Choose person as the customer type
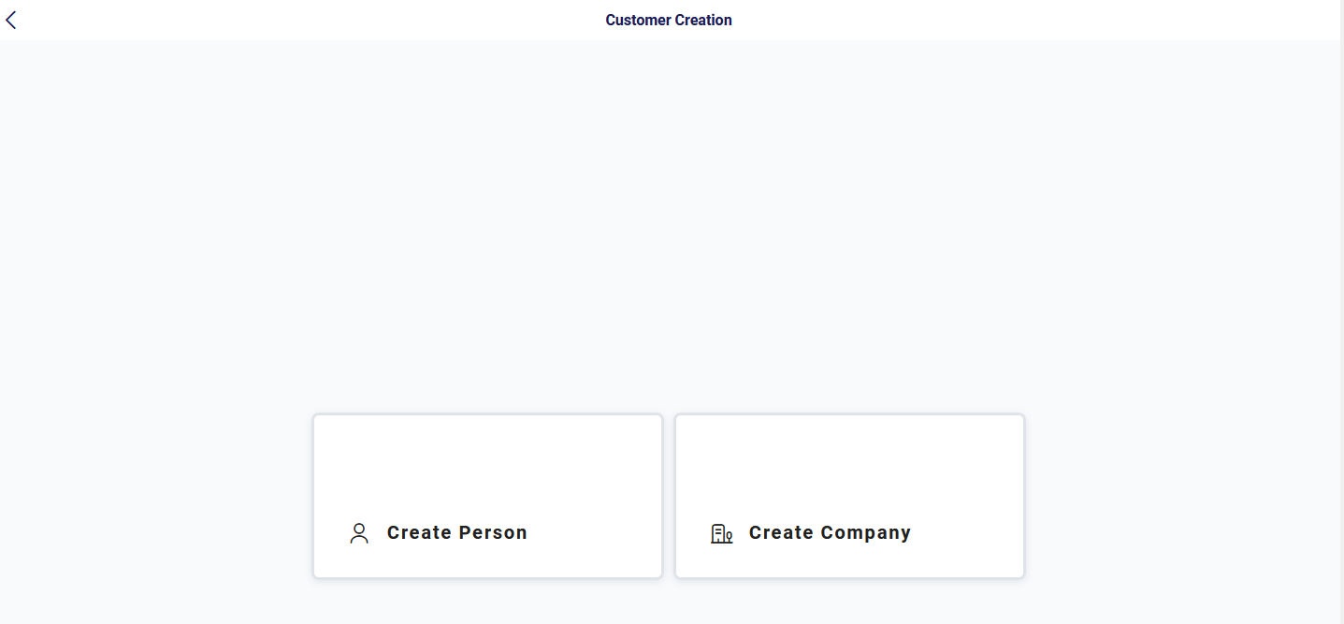The image size is (1344, 624). 487,496
